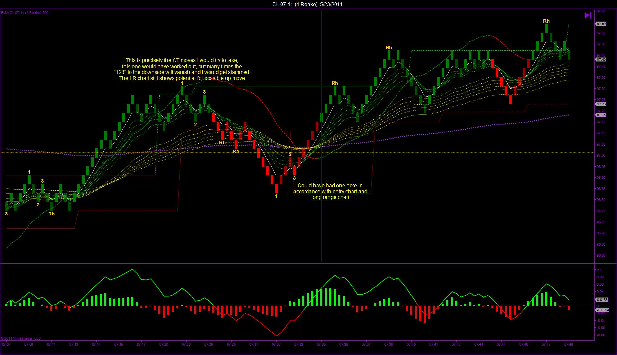617x355 pixels.
Task: Click the 07:08 time label
Action: click(29, 344)
